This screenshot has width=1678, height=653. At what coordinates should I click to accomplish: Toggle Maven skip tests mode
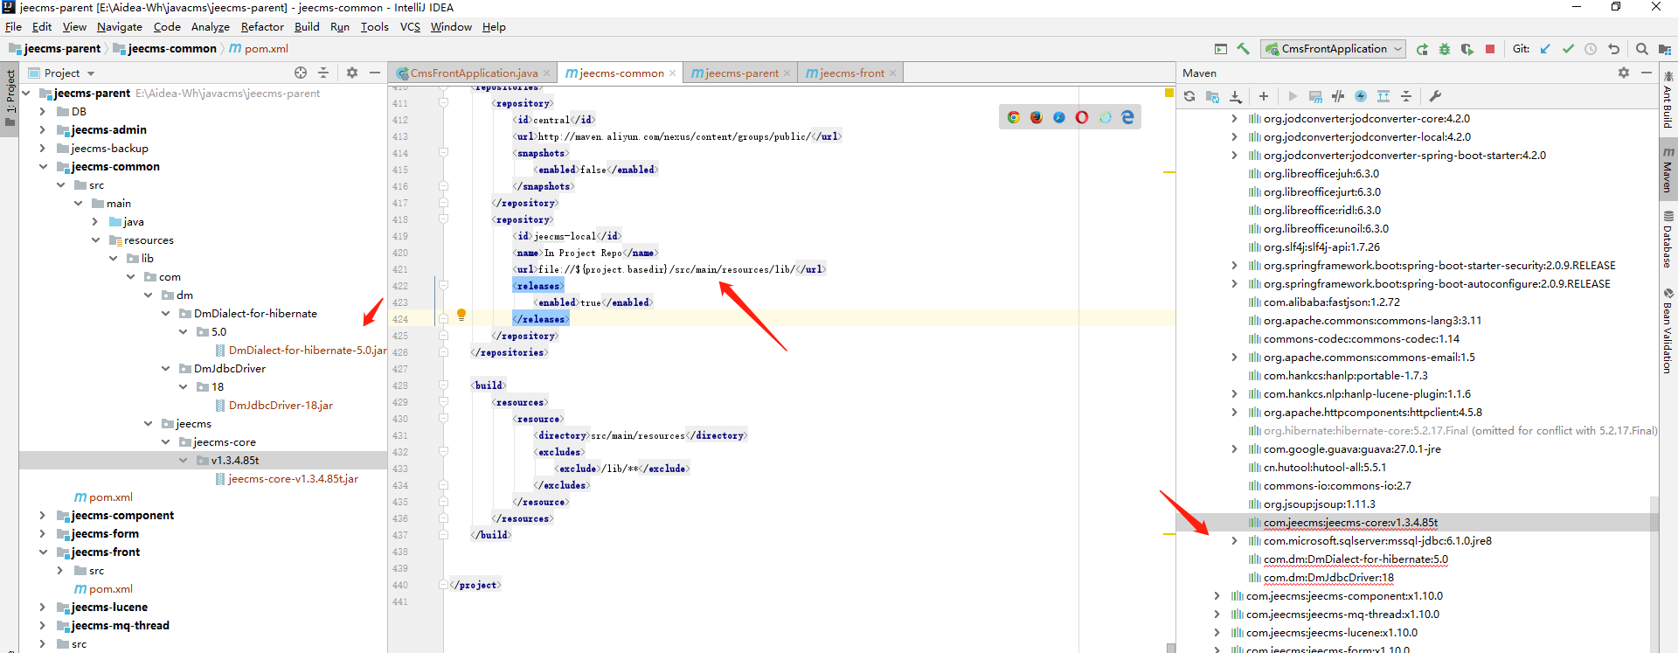tap(1361, 96)
